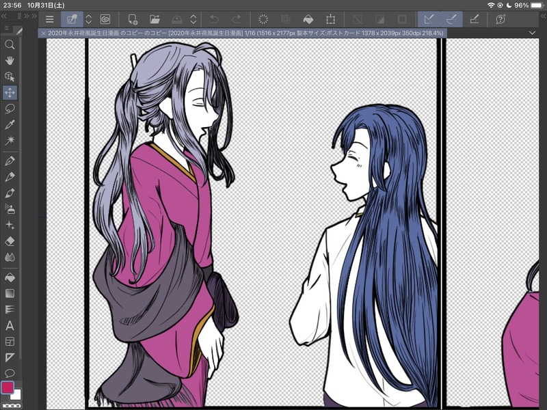Expand the canvas tab list chevron
This screenshot has height=410, width=547.
point(532,33)
